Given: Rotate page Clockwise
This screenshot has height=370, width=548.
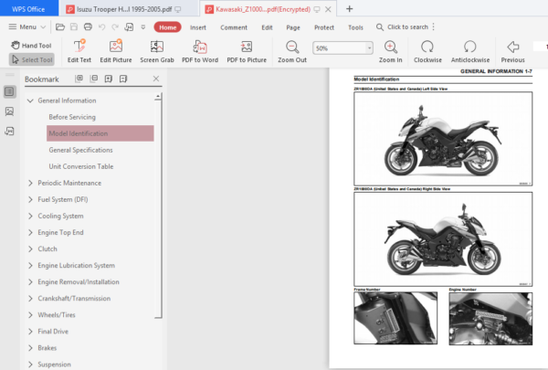Looking at the screenshot, I should click(x=427, y=51).
